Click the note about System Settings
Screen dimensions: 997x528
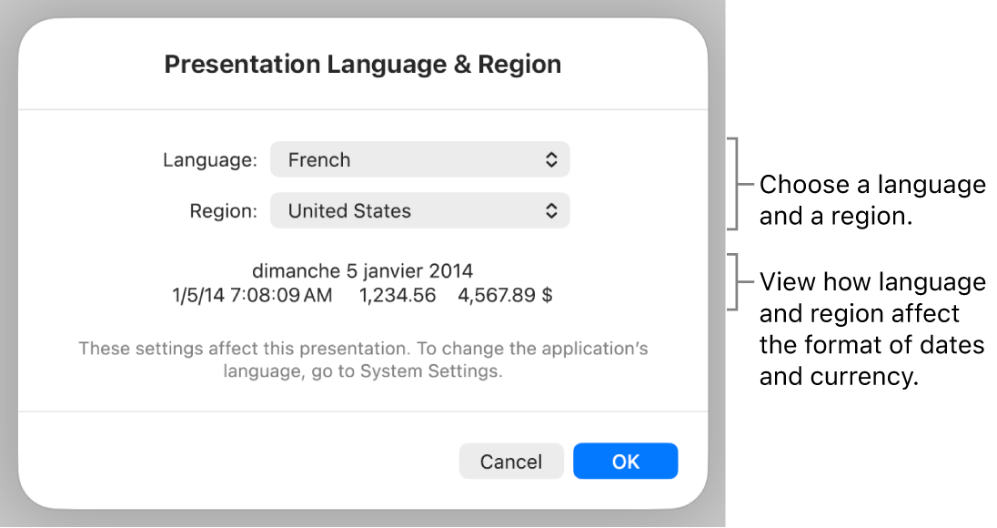click(363, 360)
